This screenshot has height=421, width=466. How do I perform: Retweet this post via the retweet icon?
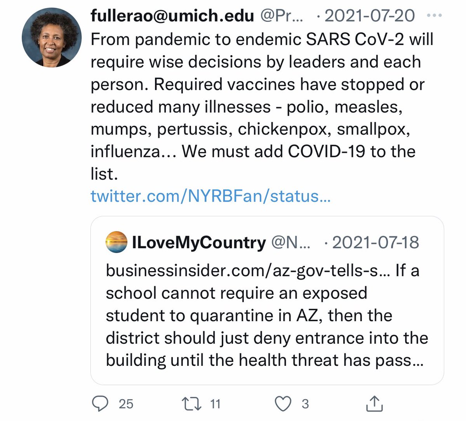tap(192, 404)
